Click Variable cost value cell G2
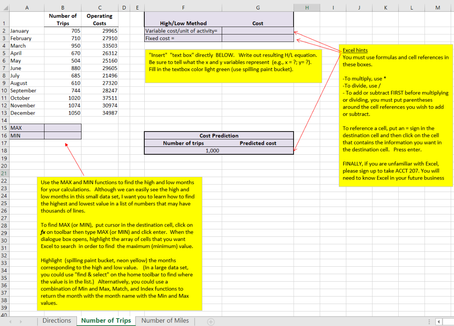The height and width of the screenshot is (326, 454). [x=258, y=31]
